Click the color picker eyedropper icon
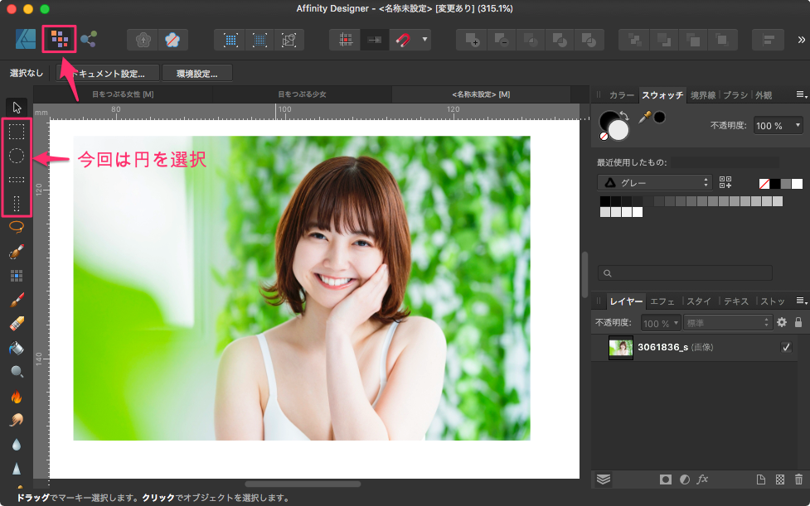This screenshot has height=506, width=810. (644, 117)
